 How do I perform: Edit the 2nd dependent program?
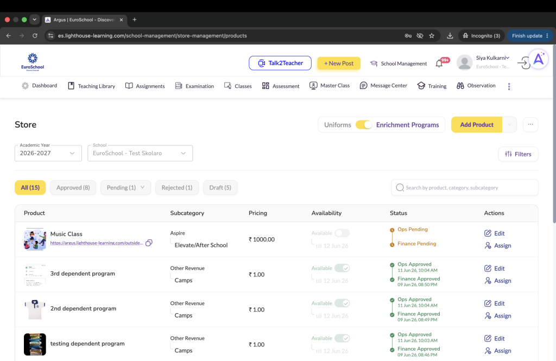[x=494, y=303]
